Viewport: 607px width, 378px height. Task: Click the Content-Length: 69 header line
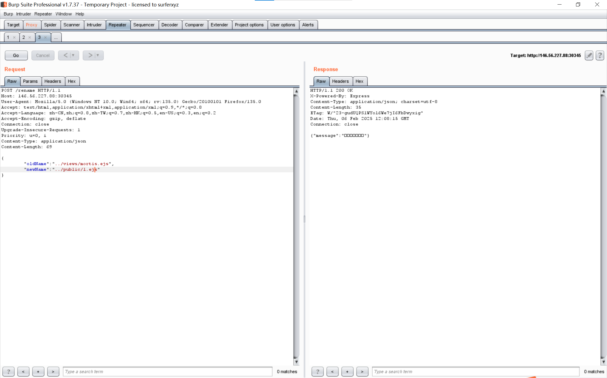pos(27,147)
